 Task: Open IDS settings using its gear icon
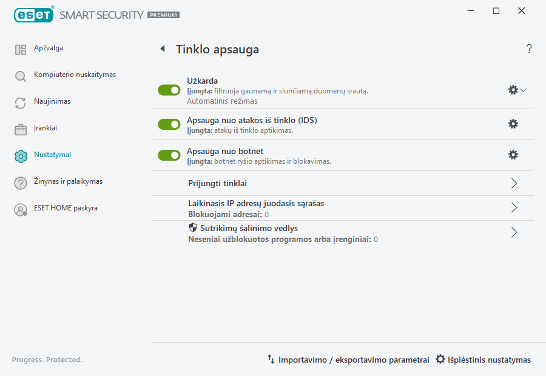[513, 123]
